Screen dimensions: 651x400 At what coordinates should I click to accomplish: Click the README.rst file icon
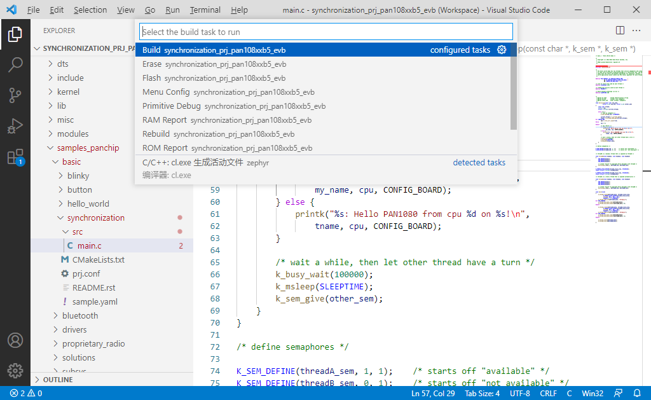coord(65,287)
